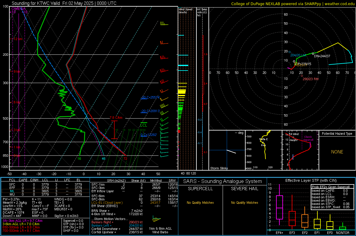Click the 'Bunkers Right =' storm motion row
Image resolution: width=356 pixels, height=236 pixels.
point(117,222)
